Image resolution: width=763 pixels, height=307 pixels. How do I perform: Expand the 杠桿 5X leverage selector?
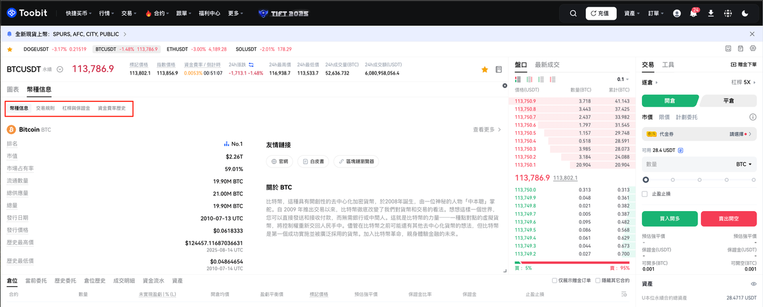click(x=744, y=82)
